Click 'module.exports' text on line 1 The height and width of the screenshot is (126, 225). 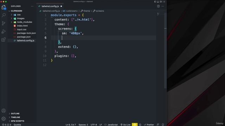(x=64, y=15)
